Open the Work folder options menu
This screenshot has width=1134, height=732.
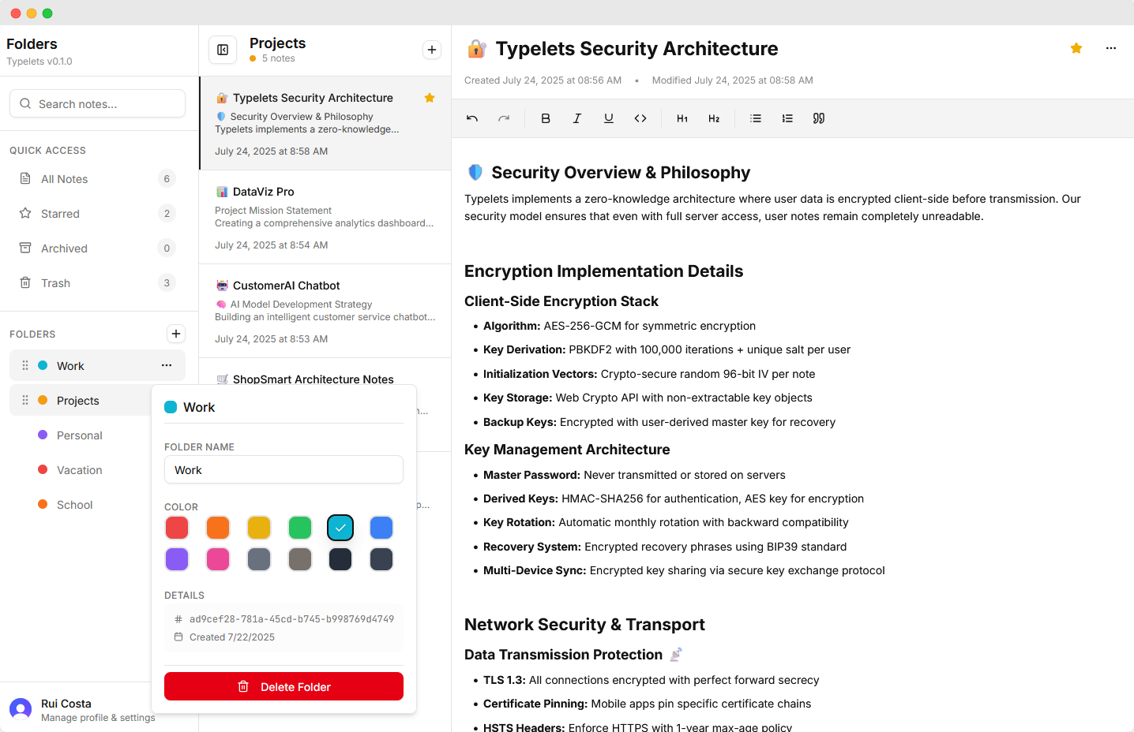tap(167, 365)
